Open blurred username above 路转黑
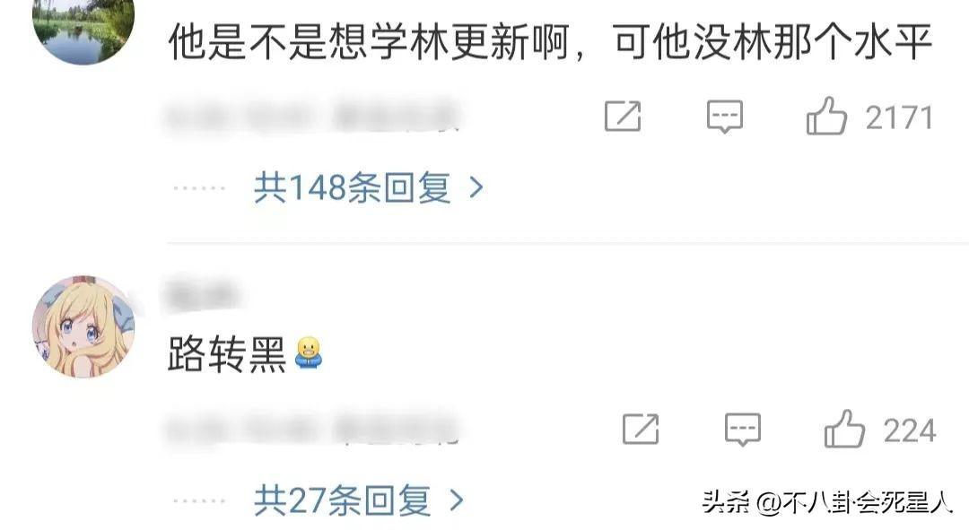The image size is (969, 530). [x=200, y=292]
